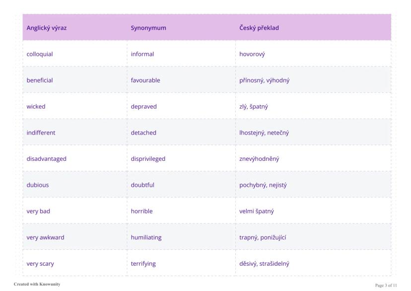The height and width of the screenshot is (291, 411).
Task: Select the synonym 'informal'
Action: (142, 54)
